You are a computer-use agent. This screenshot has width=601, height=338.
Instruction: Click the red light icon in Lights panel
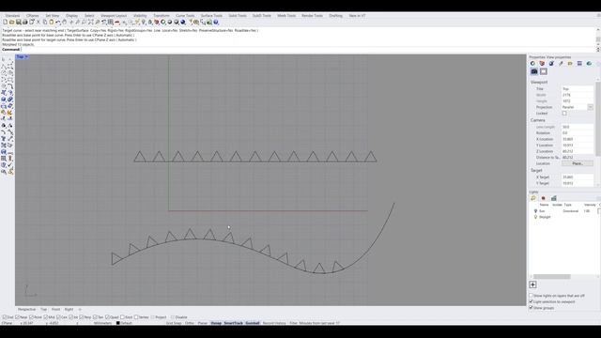click(x=543, y=198)
